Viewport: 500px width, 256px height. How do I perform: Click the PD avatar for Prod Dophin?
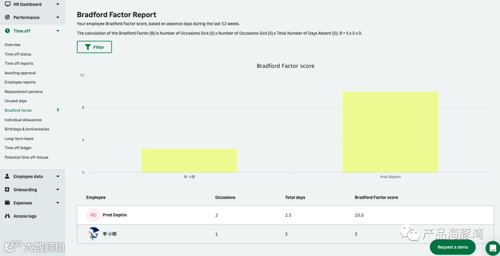pos(94,215)
